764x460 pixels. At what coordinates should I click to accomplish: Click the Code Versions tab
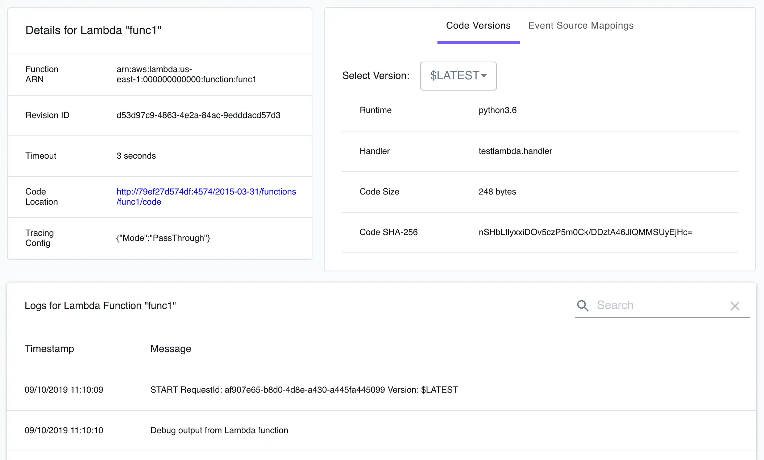tap(478, 25)
